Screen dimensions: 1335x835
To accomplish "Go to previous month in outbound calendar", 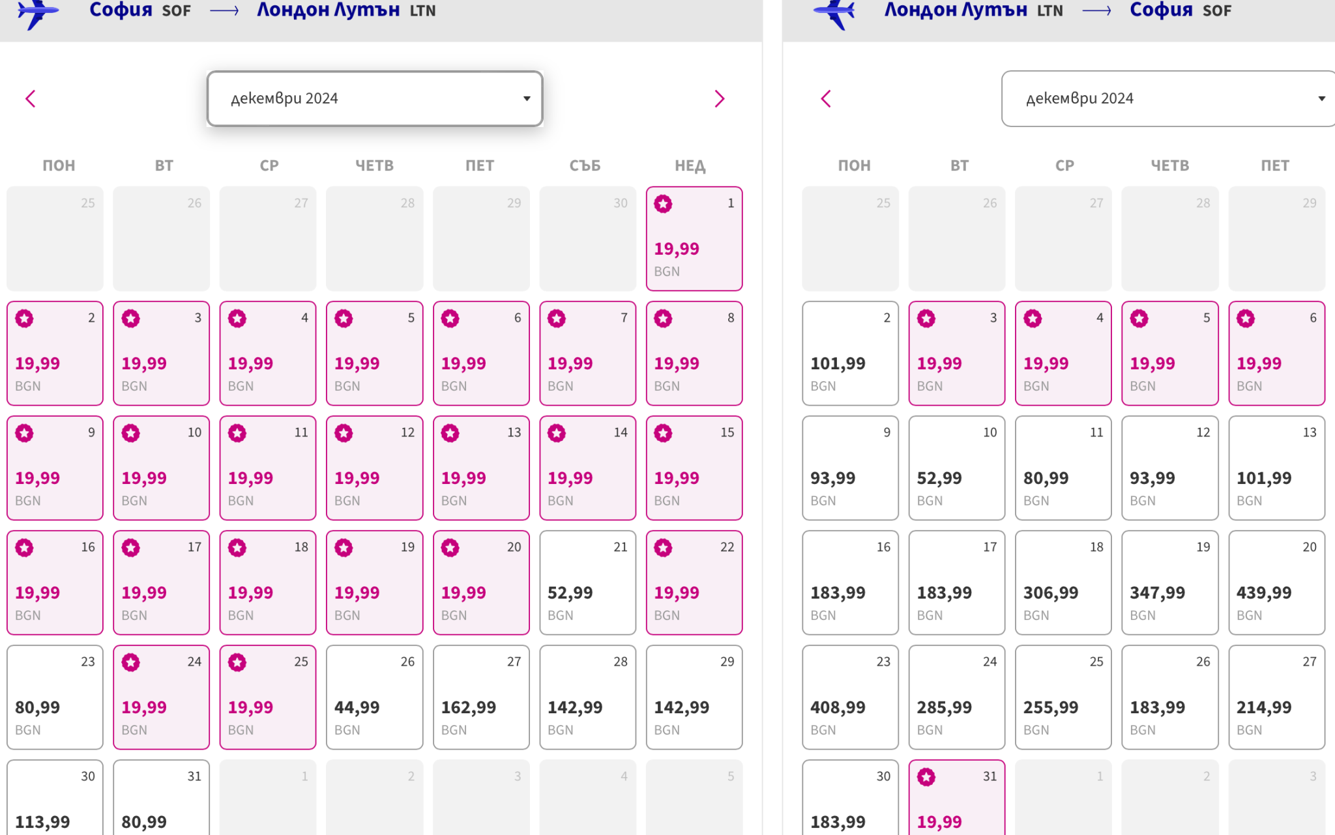I will (31, 99).
